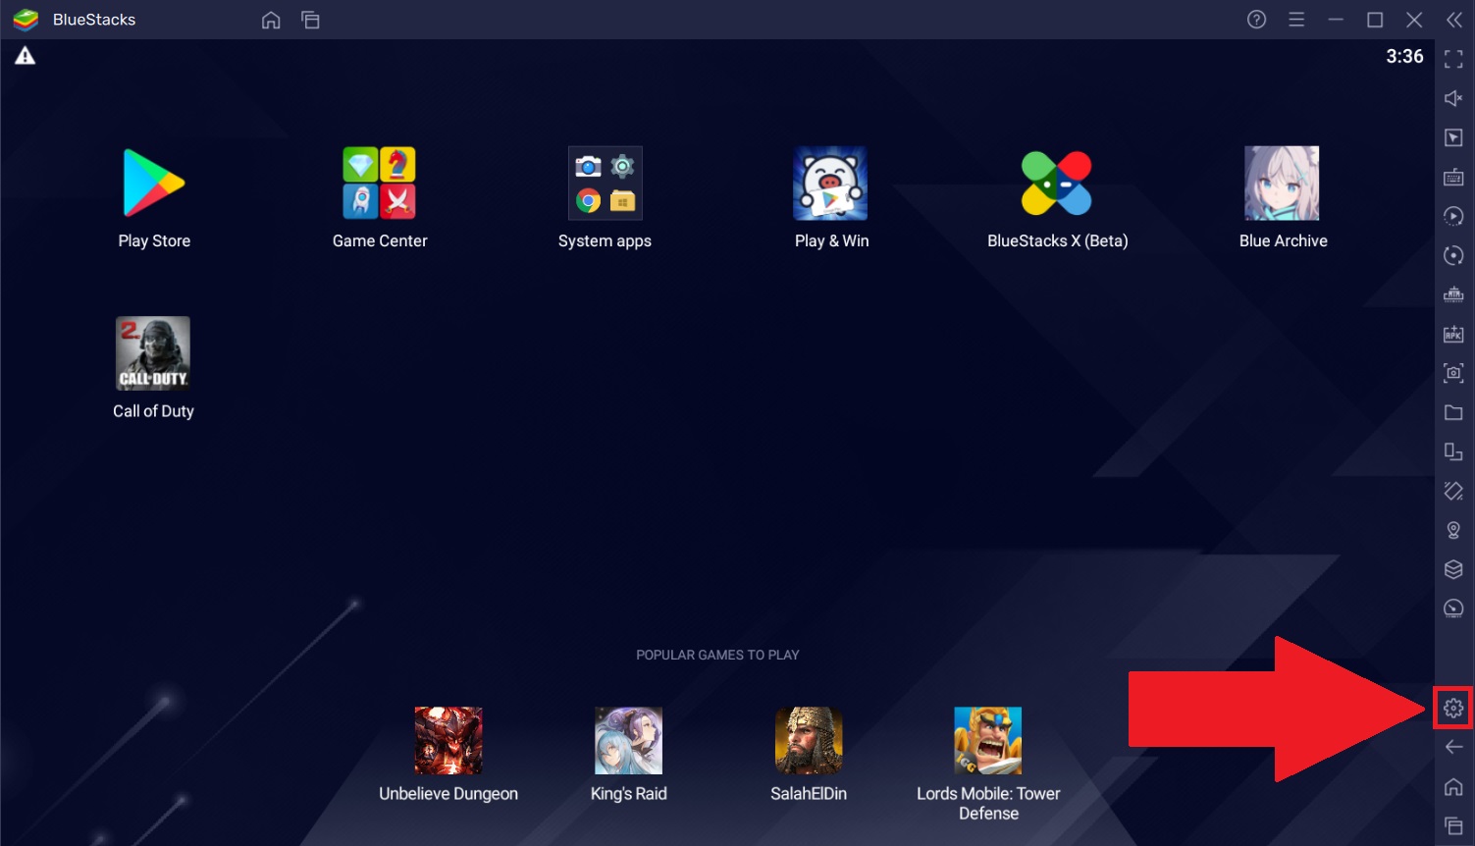Click the Back arrow in sidebar
1475x846 pixels.
coord(1453,747)
